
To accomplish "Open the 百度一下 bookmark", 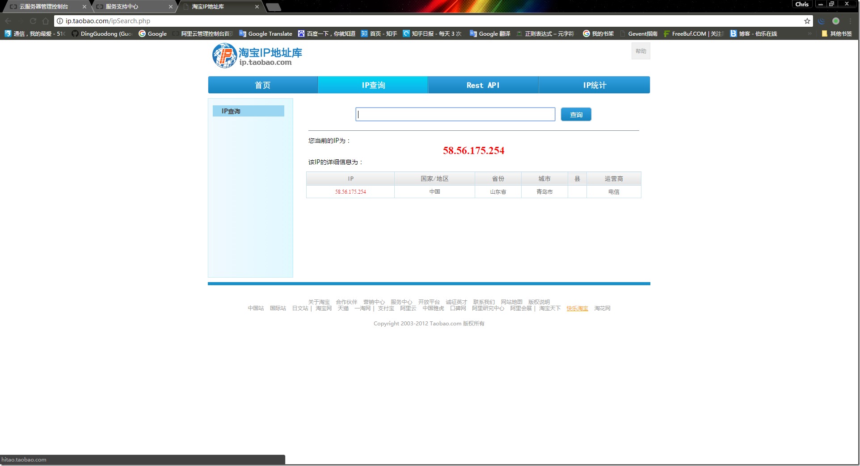I will coord(327,33).
